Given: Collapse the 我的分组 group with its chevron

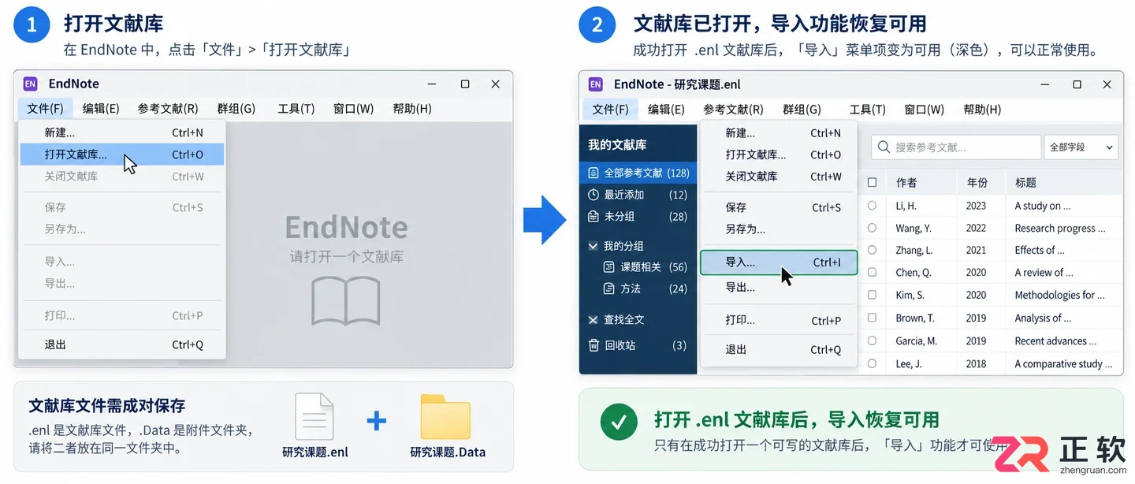Looking at the screenshot, I should point(594,246).
